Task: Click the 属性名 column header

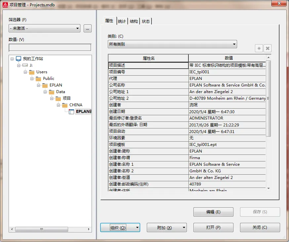Action: (x=148, y=58)
